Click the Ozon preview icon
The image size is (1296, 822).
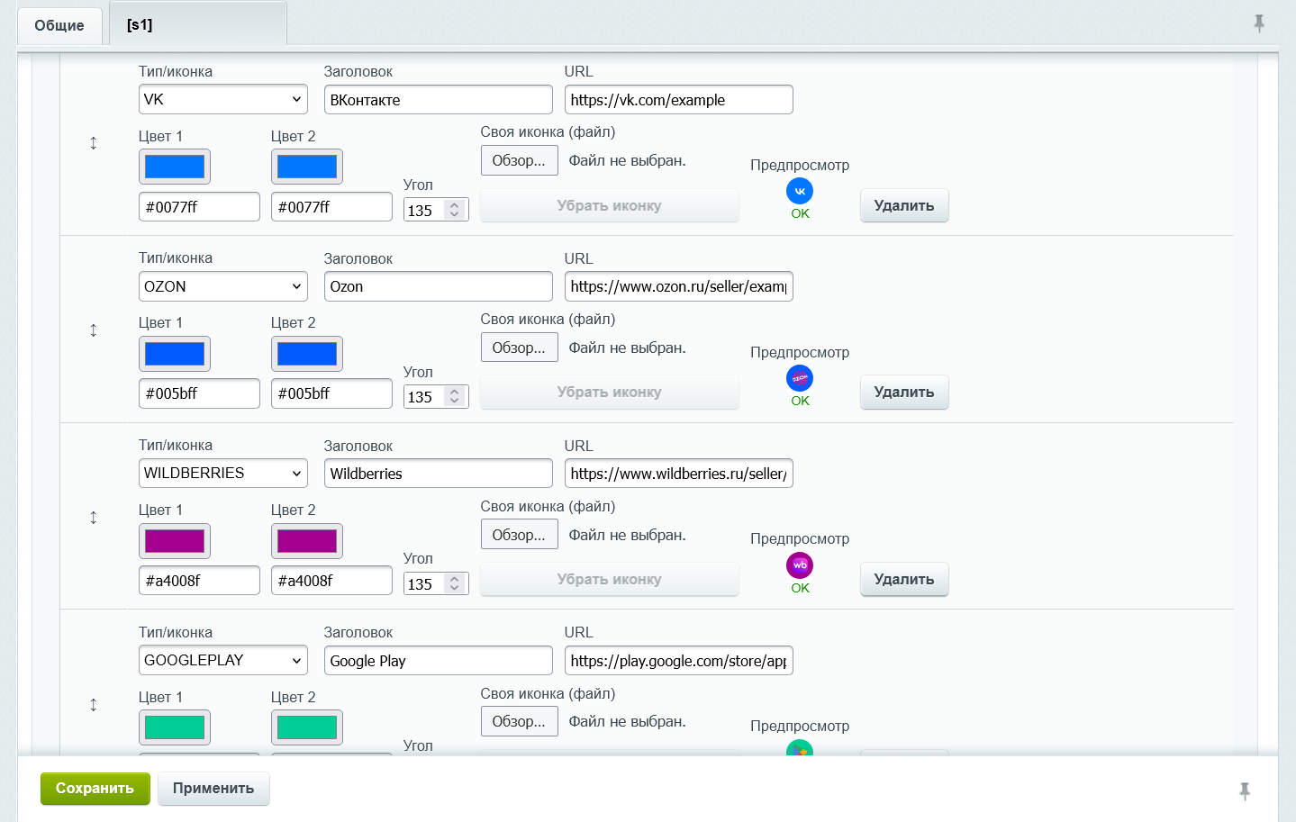(800, 378)
